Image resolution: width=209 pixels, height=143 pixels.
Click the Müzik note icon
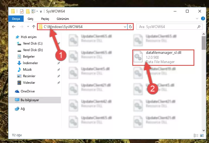19,70
